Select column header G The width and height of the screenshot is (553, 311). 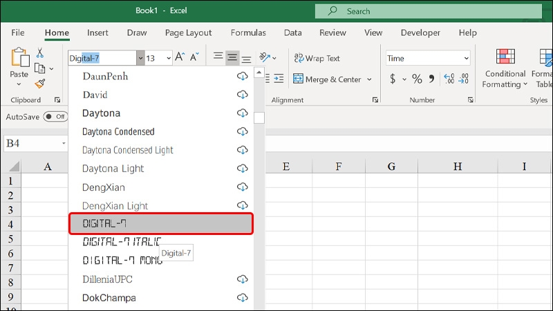391,166
